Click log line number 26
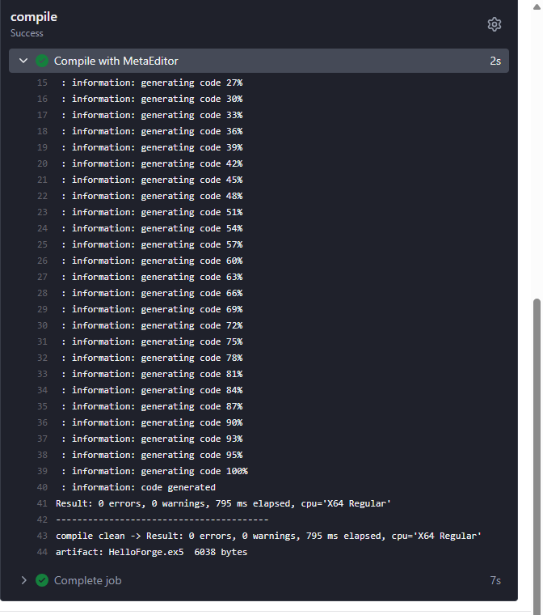 pos(42,261)
